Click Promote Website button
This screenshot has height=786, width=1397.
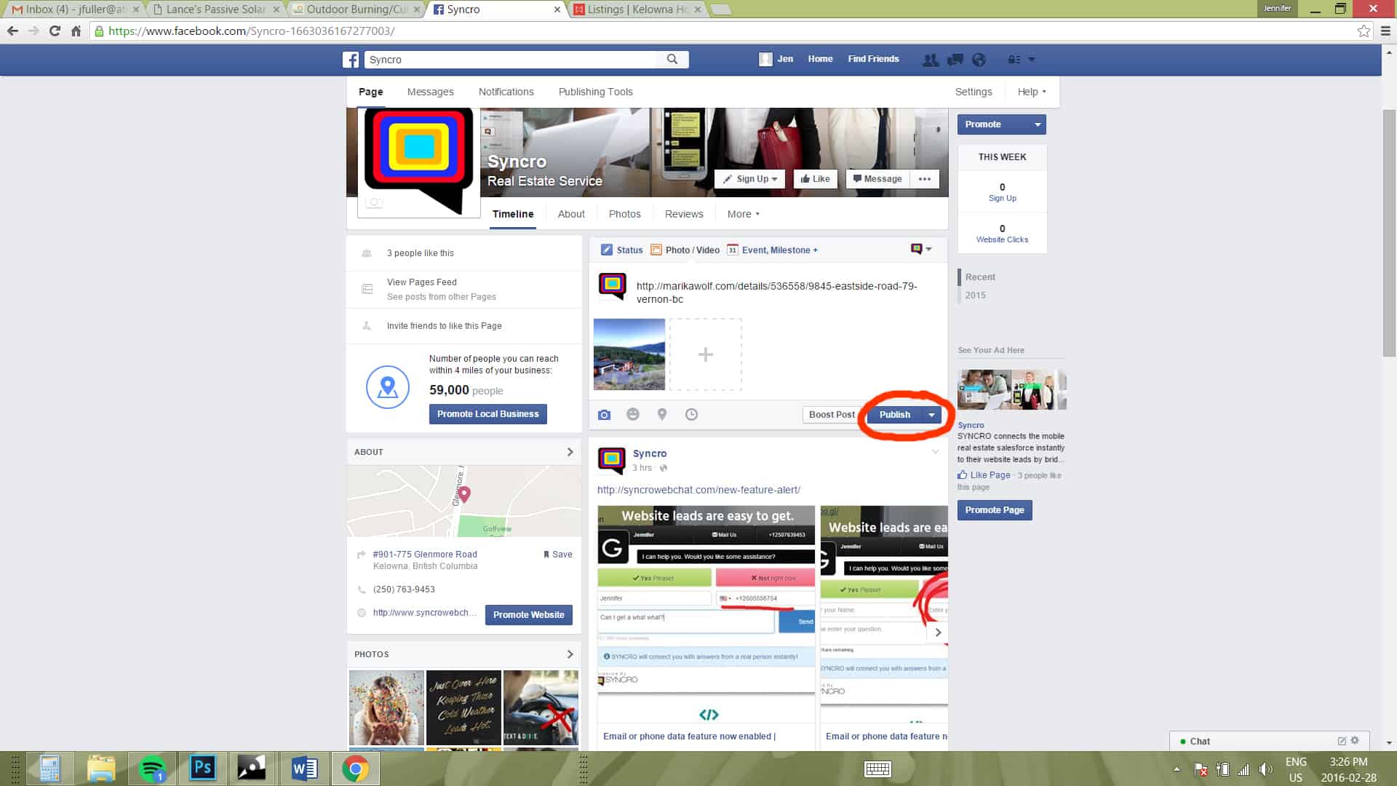click(528, 615)
